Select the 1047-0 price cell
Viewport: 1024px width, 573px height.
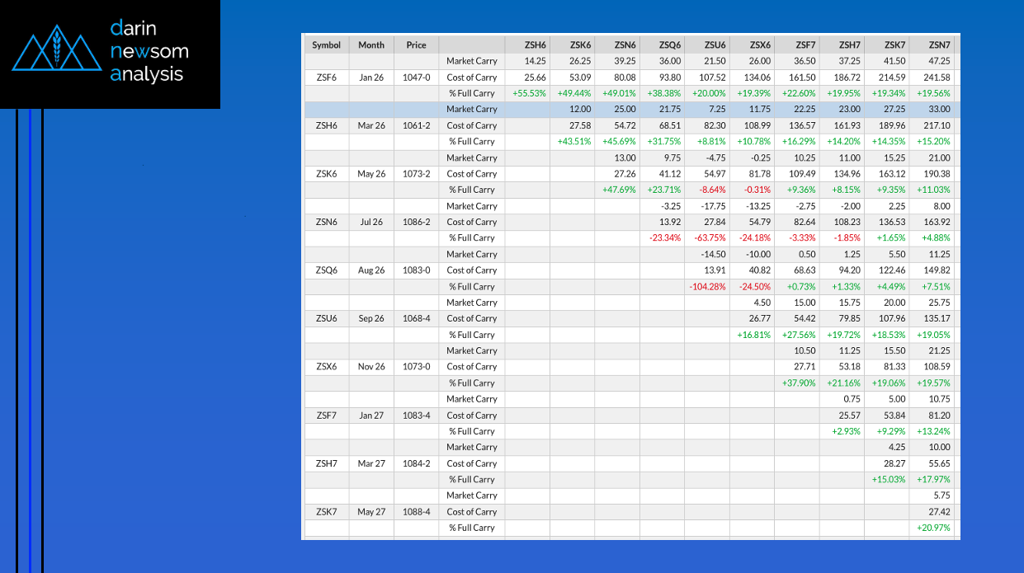pos(416,77)
